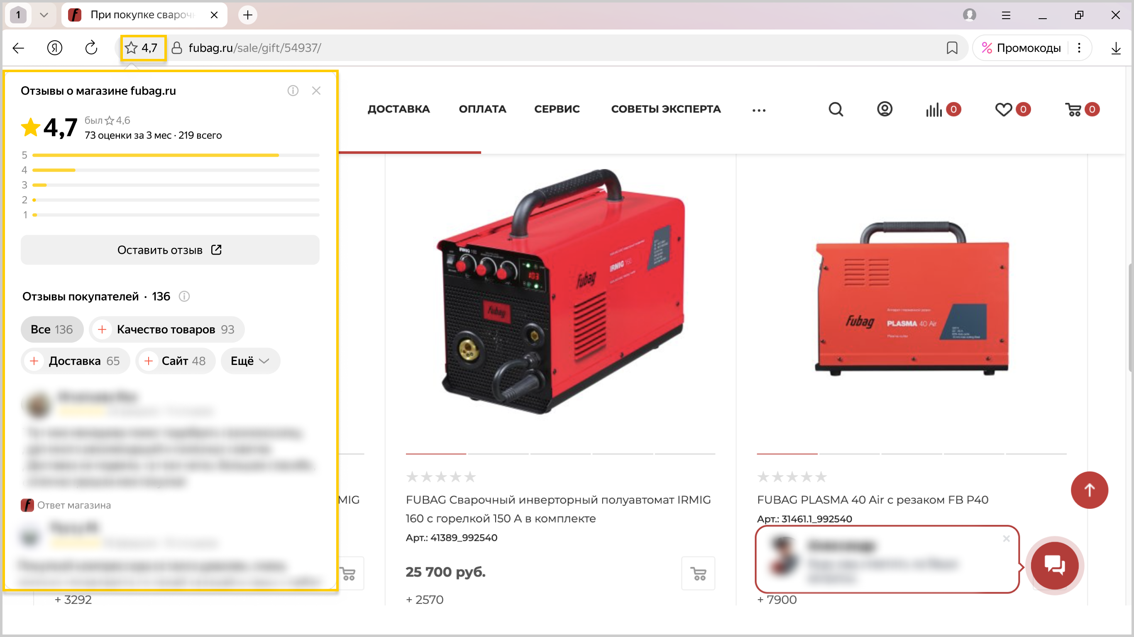The image size is (1134, 637).
Task: Click the bookmark icon in address bar
Action: click(x=951, y=48)
